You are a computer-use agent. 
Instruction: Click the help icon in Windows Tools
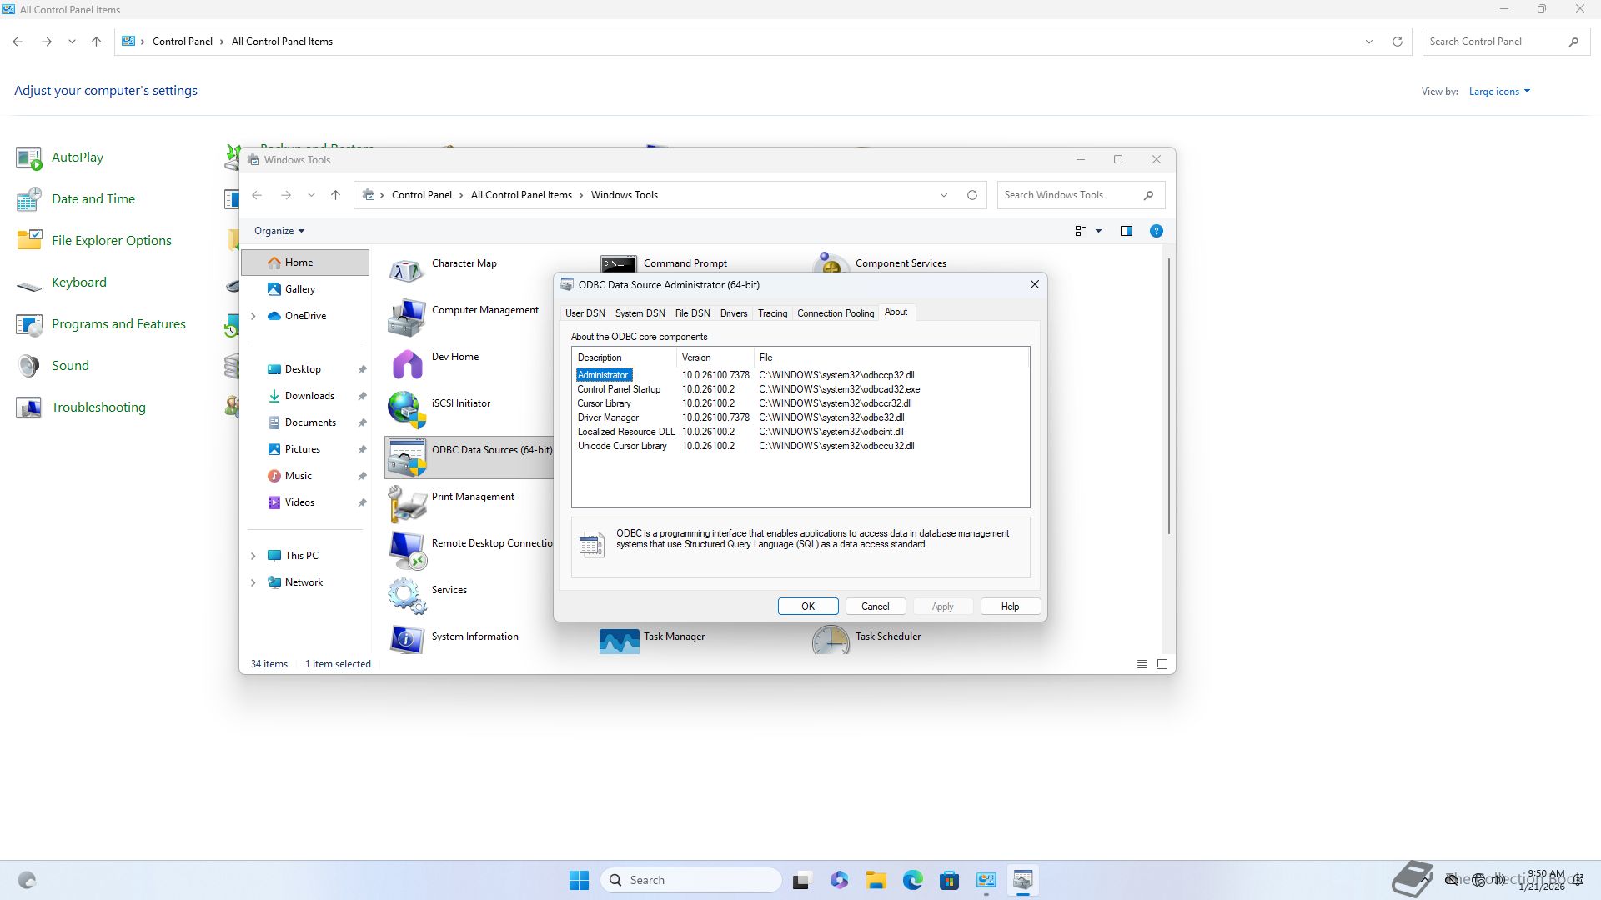(1156, 231)
